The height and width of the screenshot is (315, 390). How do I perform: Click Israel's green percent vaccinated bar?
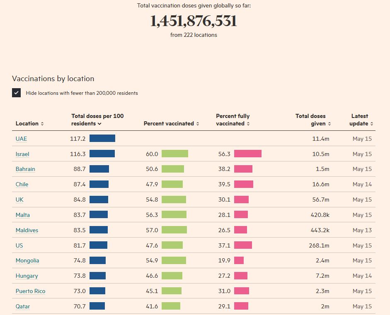[174, 154]
